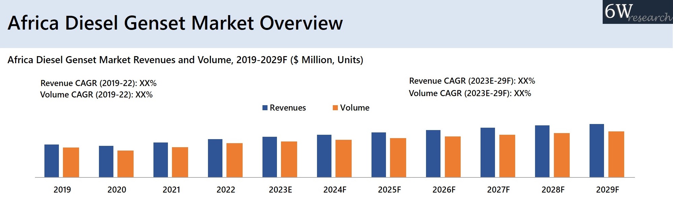Click the 2028F orange volume bar
The image size is (673, 206).
(x=562, y=155)
